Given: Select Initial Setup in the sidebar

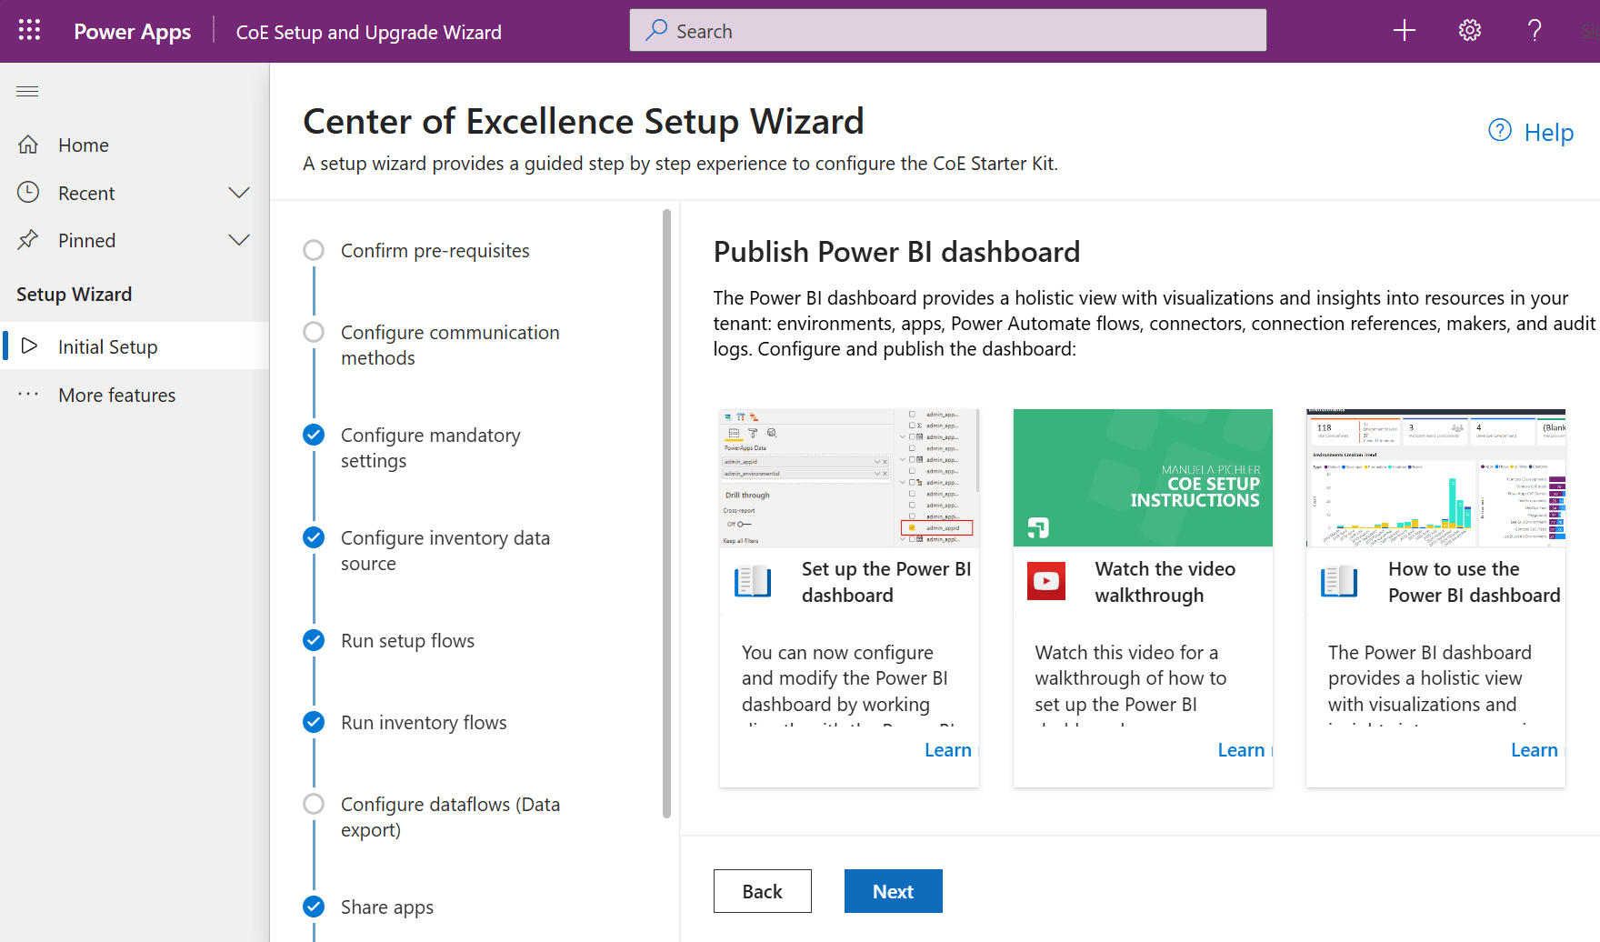Looking at the screenshot, I should (x=107, y=347).
